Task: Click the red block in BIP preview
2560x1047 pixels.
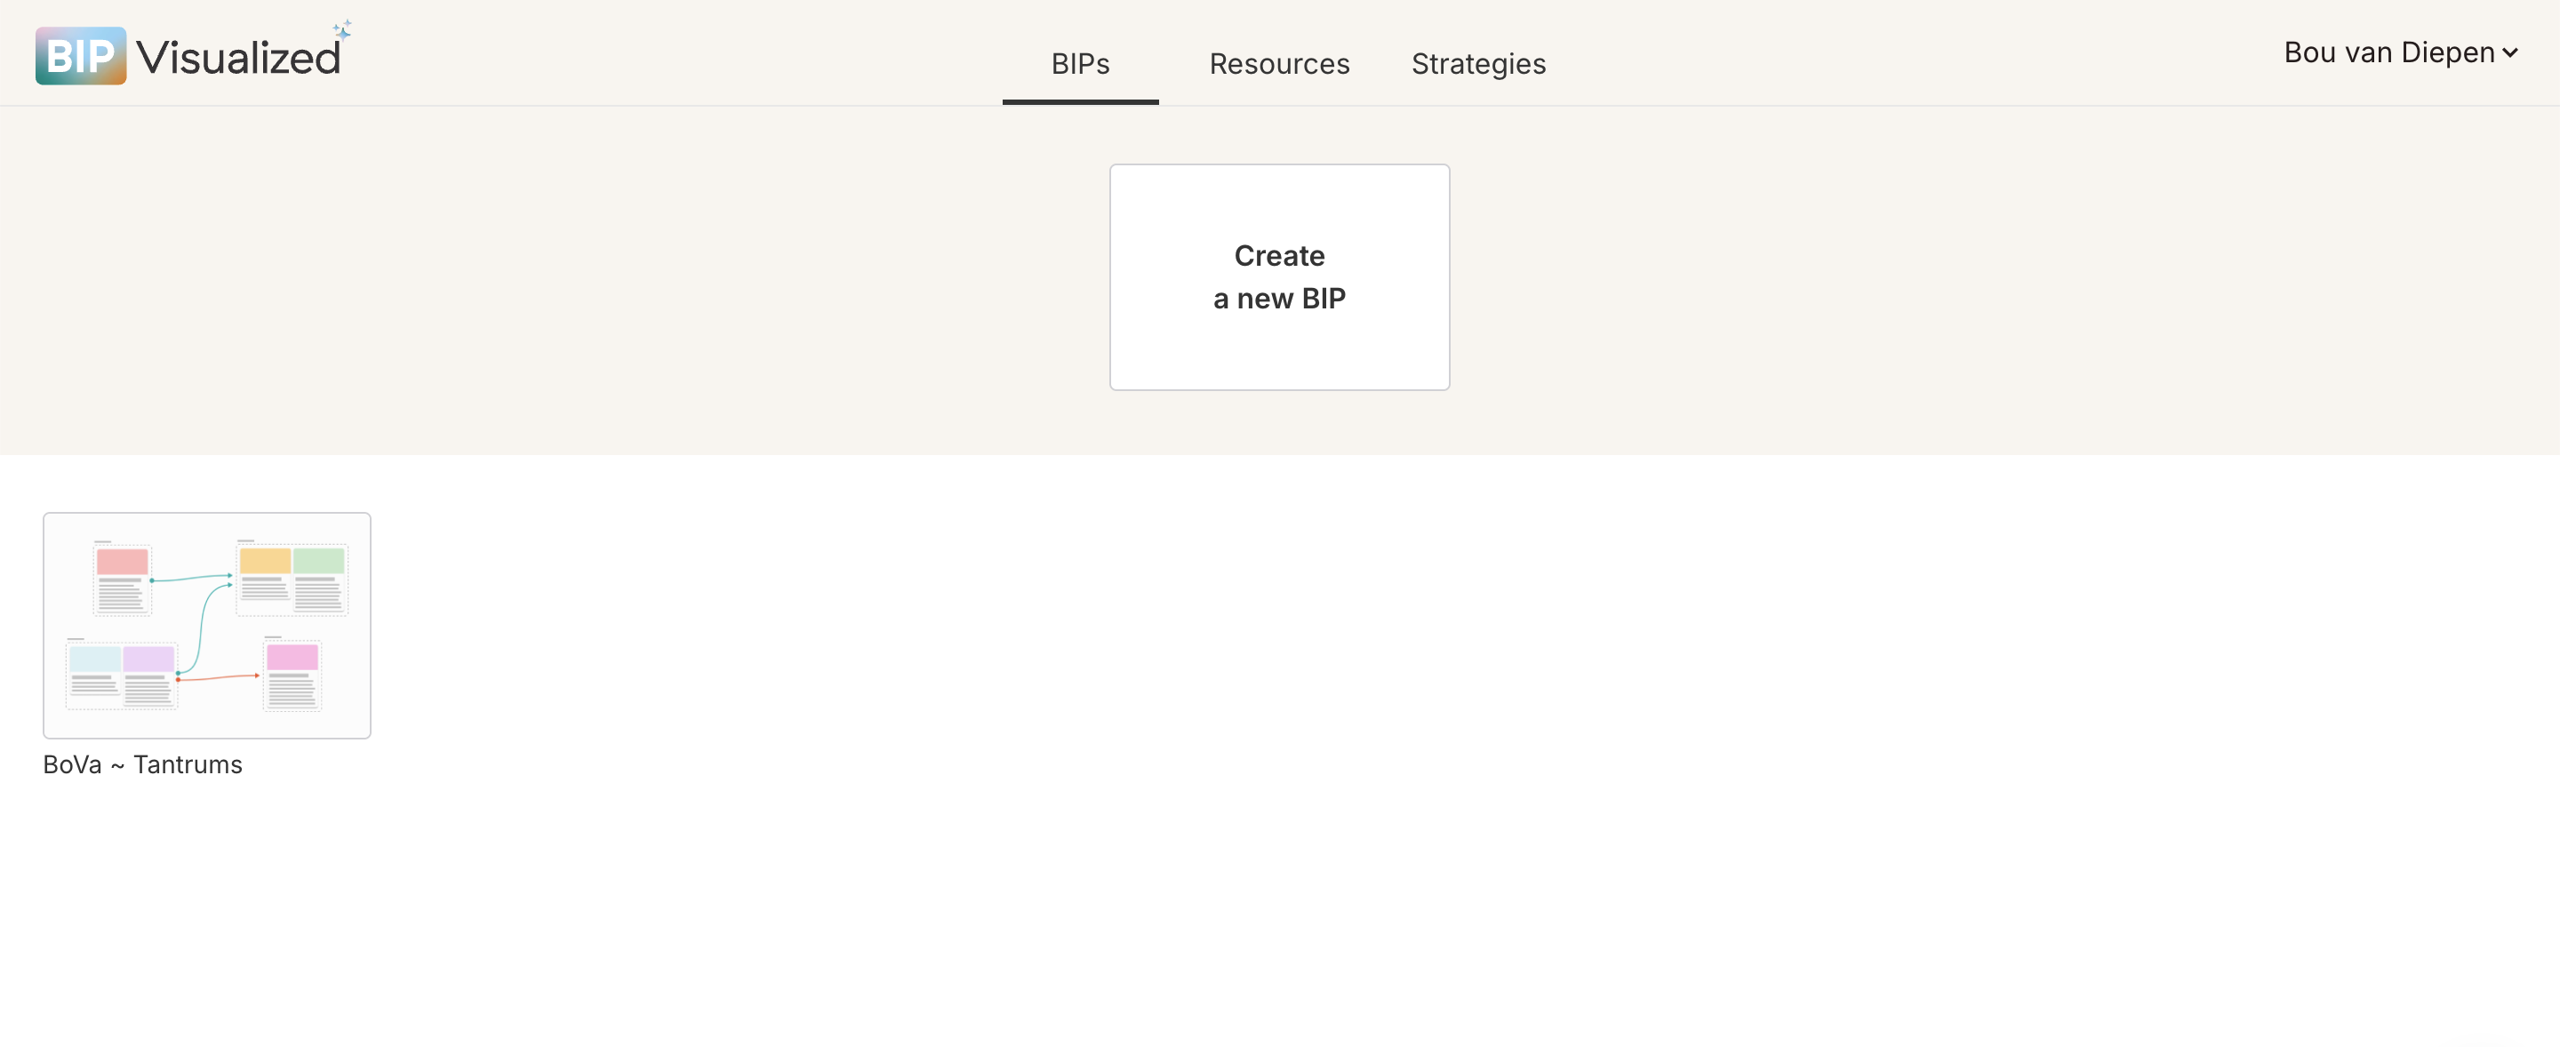Action: click(123, 561)
